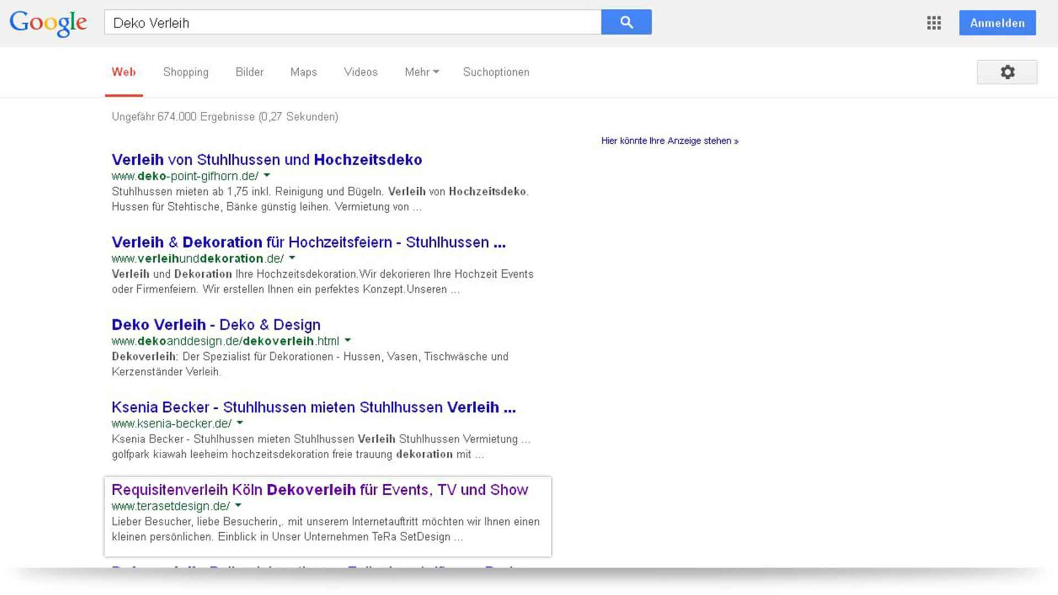Expand arrow next to www.terasetdesign.de
This screenshot has width=1058, height=595.
point(239,505)
